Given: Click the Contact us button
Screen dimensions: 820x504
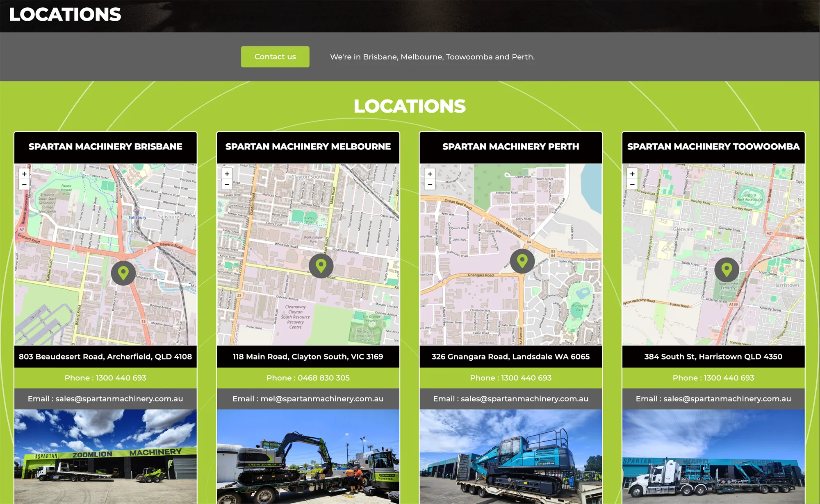Looking at the screenshot, I should point(275,57).
